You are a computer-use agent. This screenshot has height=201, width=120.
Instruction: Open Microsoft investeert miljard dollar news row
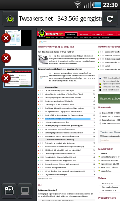64,94
